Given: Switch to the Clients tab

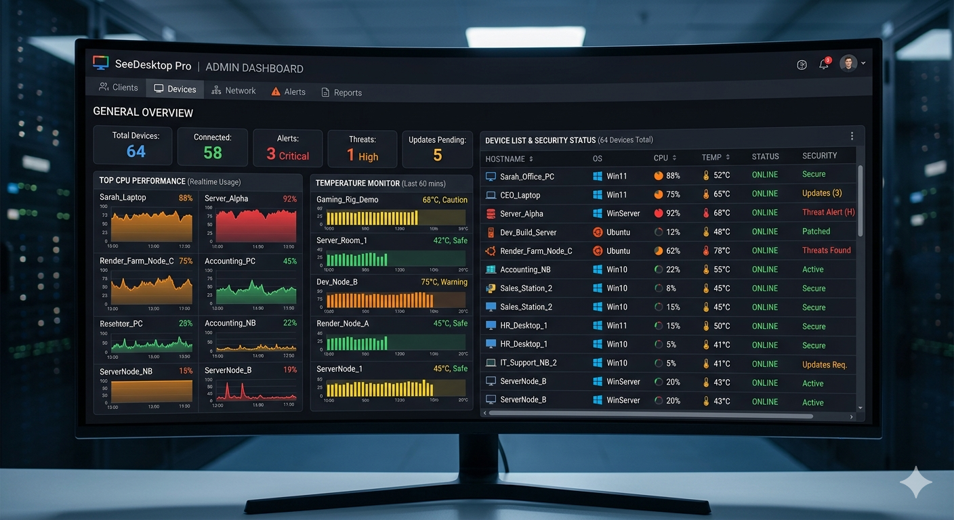Looking at the screenshot, I should (x=119, y=87).
